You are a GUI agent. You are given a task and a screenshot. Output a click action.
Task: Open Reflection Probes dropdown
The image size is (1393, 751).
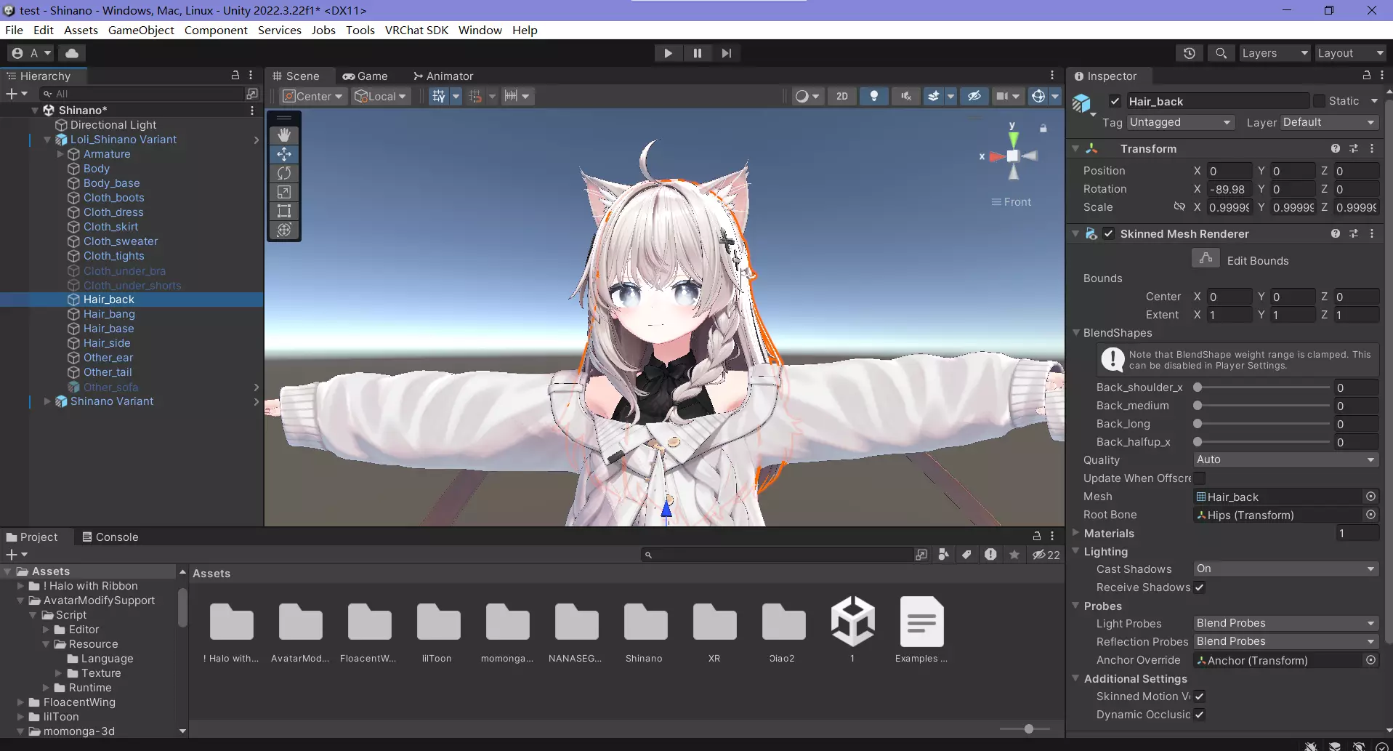1285,641
